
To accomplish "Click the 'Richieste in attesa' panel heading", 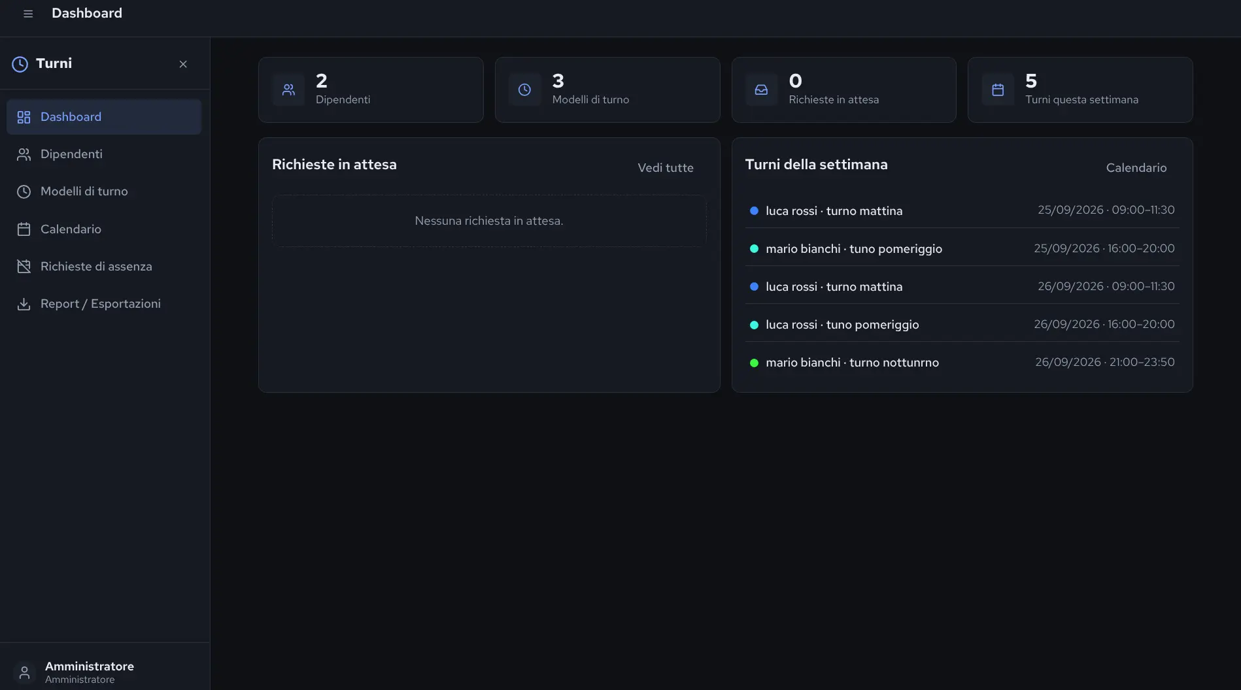I will [x=334, y=165].
